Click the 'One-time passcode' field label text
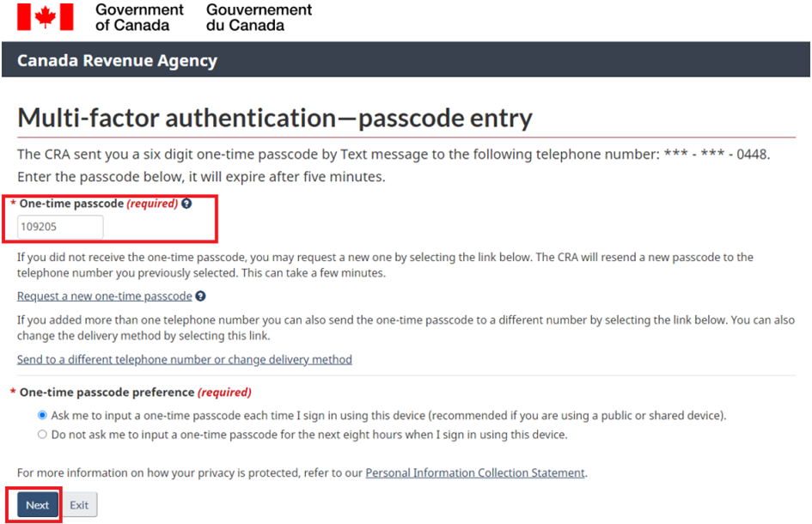 [71, 204]
